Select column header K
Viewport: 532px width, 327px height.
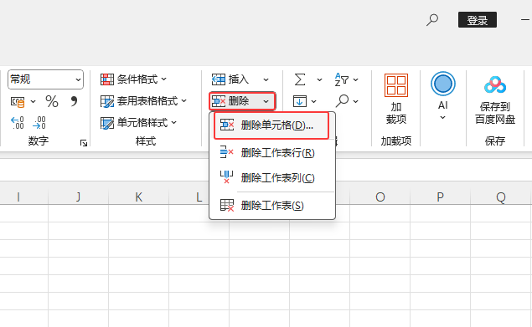pyautogui.click(x=139, y=197)
